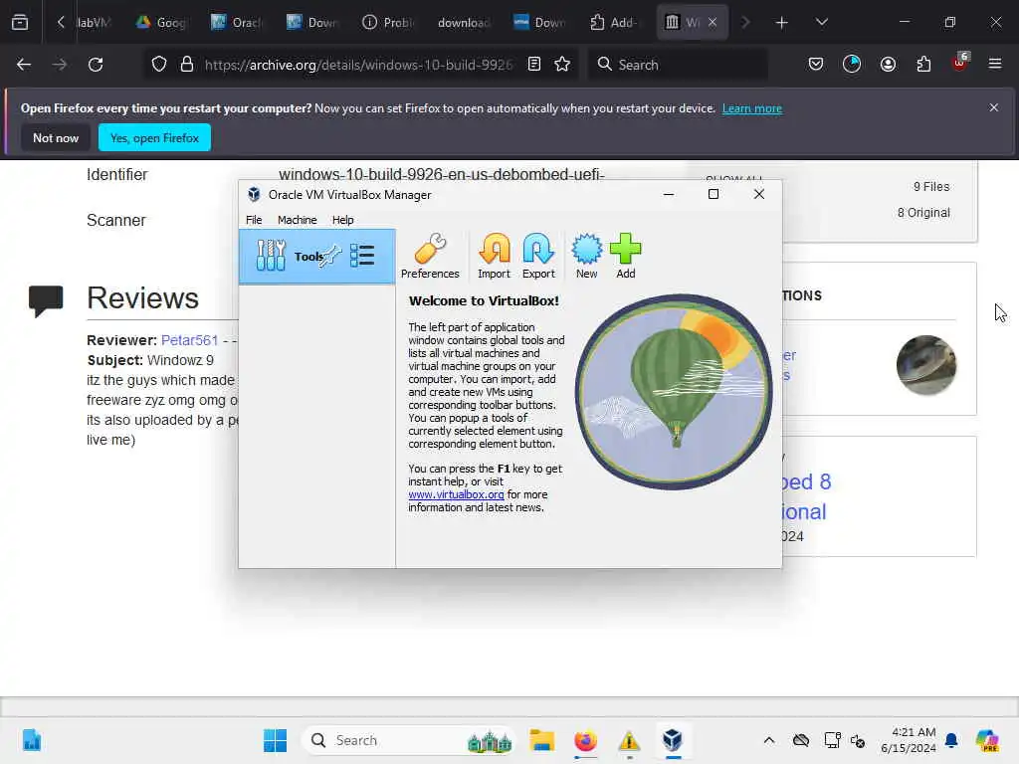Open Firefox hamburger application menu

pos(995,64)
